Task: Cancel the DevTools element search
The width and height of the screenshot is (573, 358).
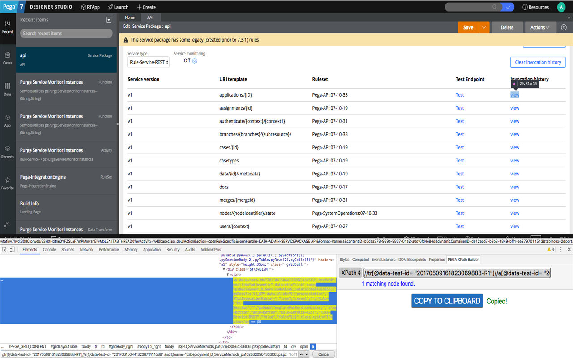Action: [x=324, y=354]
